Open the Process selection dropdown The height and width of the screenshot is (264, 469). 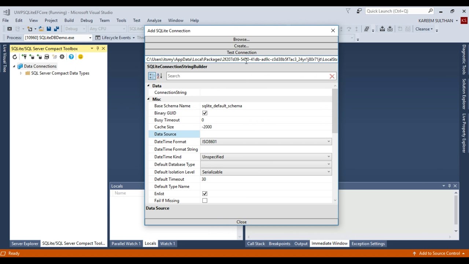tap(90, 37)
